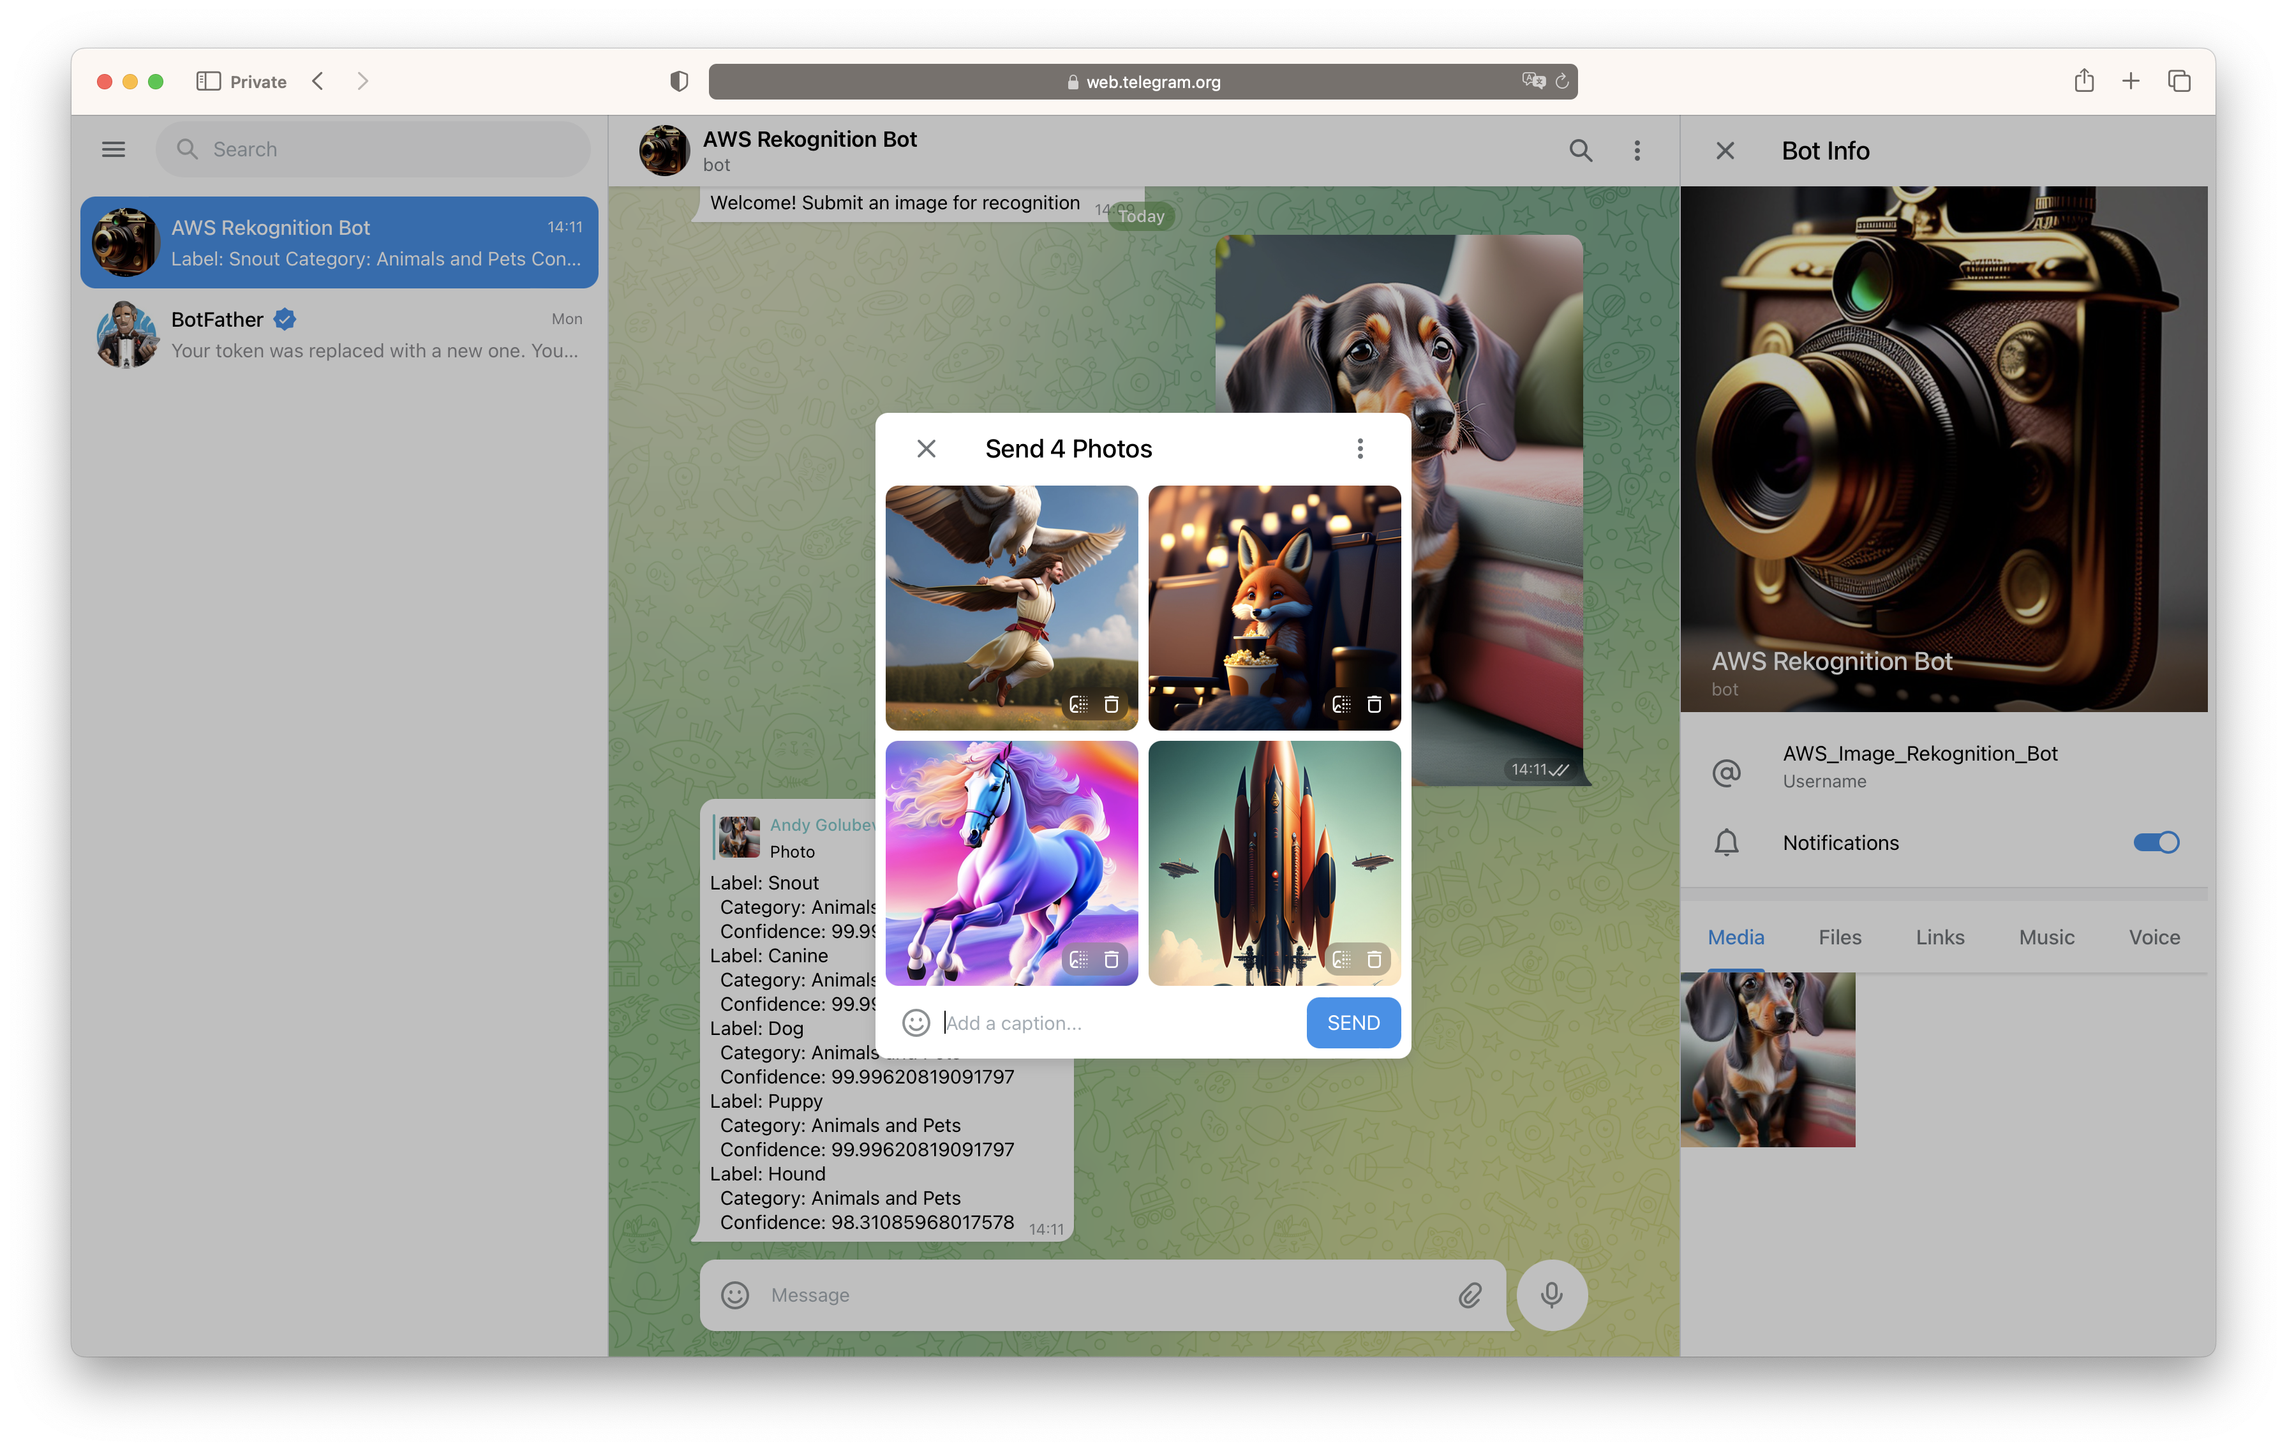Image resolution: width=2287 pixels, height=1451 pixels.
Task: Click the Search chats field
Action: (373, 149)
